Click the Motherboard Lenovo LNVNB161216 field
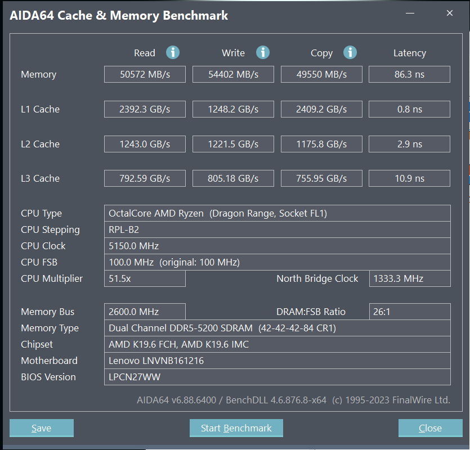470x450 pixels. 277,361
